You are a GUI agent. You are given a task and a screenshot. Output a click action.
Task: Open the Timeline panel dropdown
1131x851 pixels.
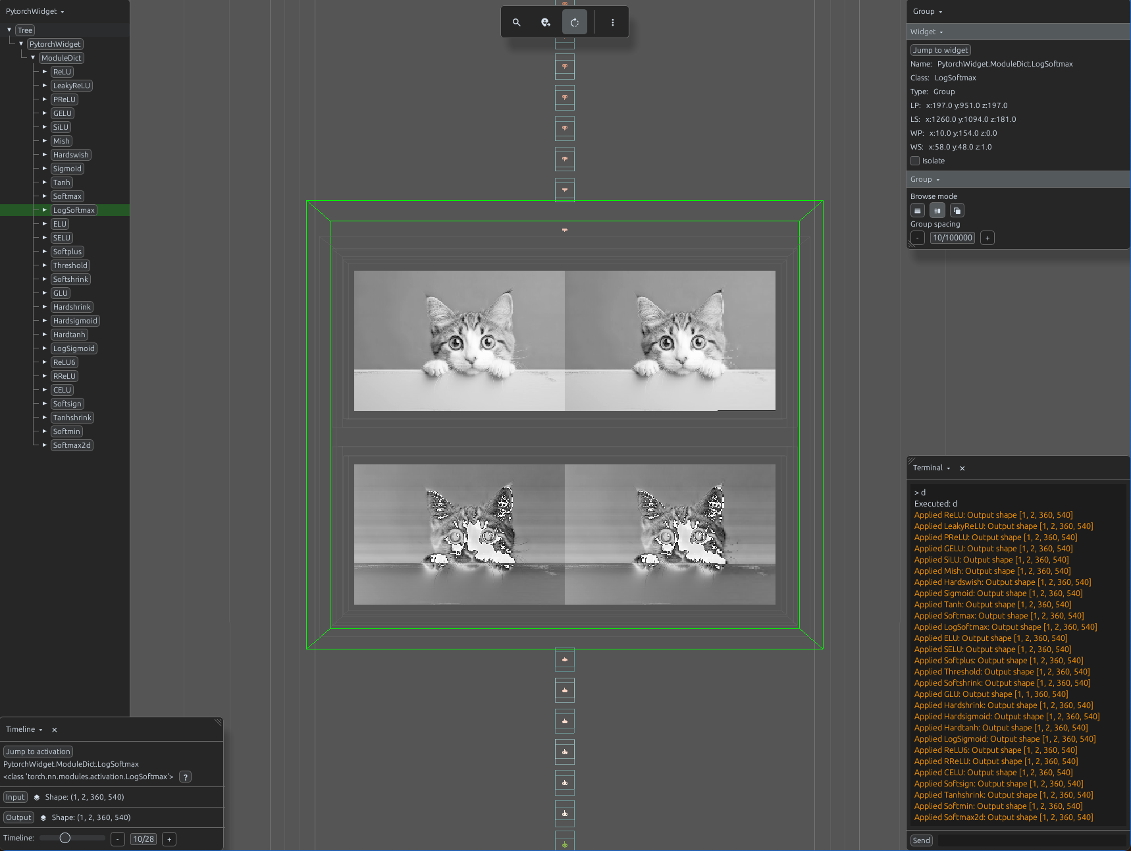tap(24, 730)
